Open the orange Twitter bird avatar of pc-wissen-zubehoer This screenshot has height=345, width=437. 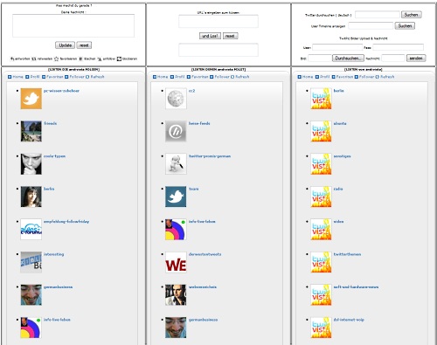(31, 99)
